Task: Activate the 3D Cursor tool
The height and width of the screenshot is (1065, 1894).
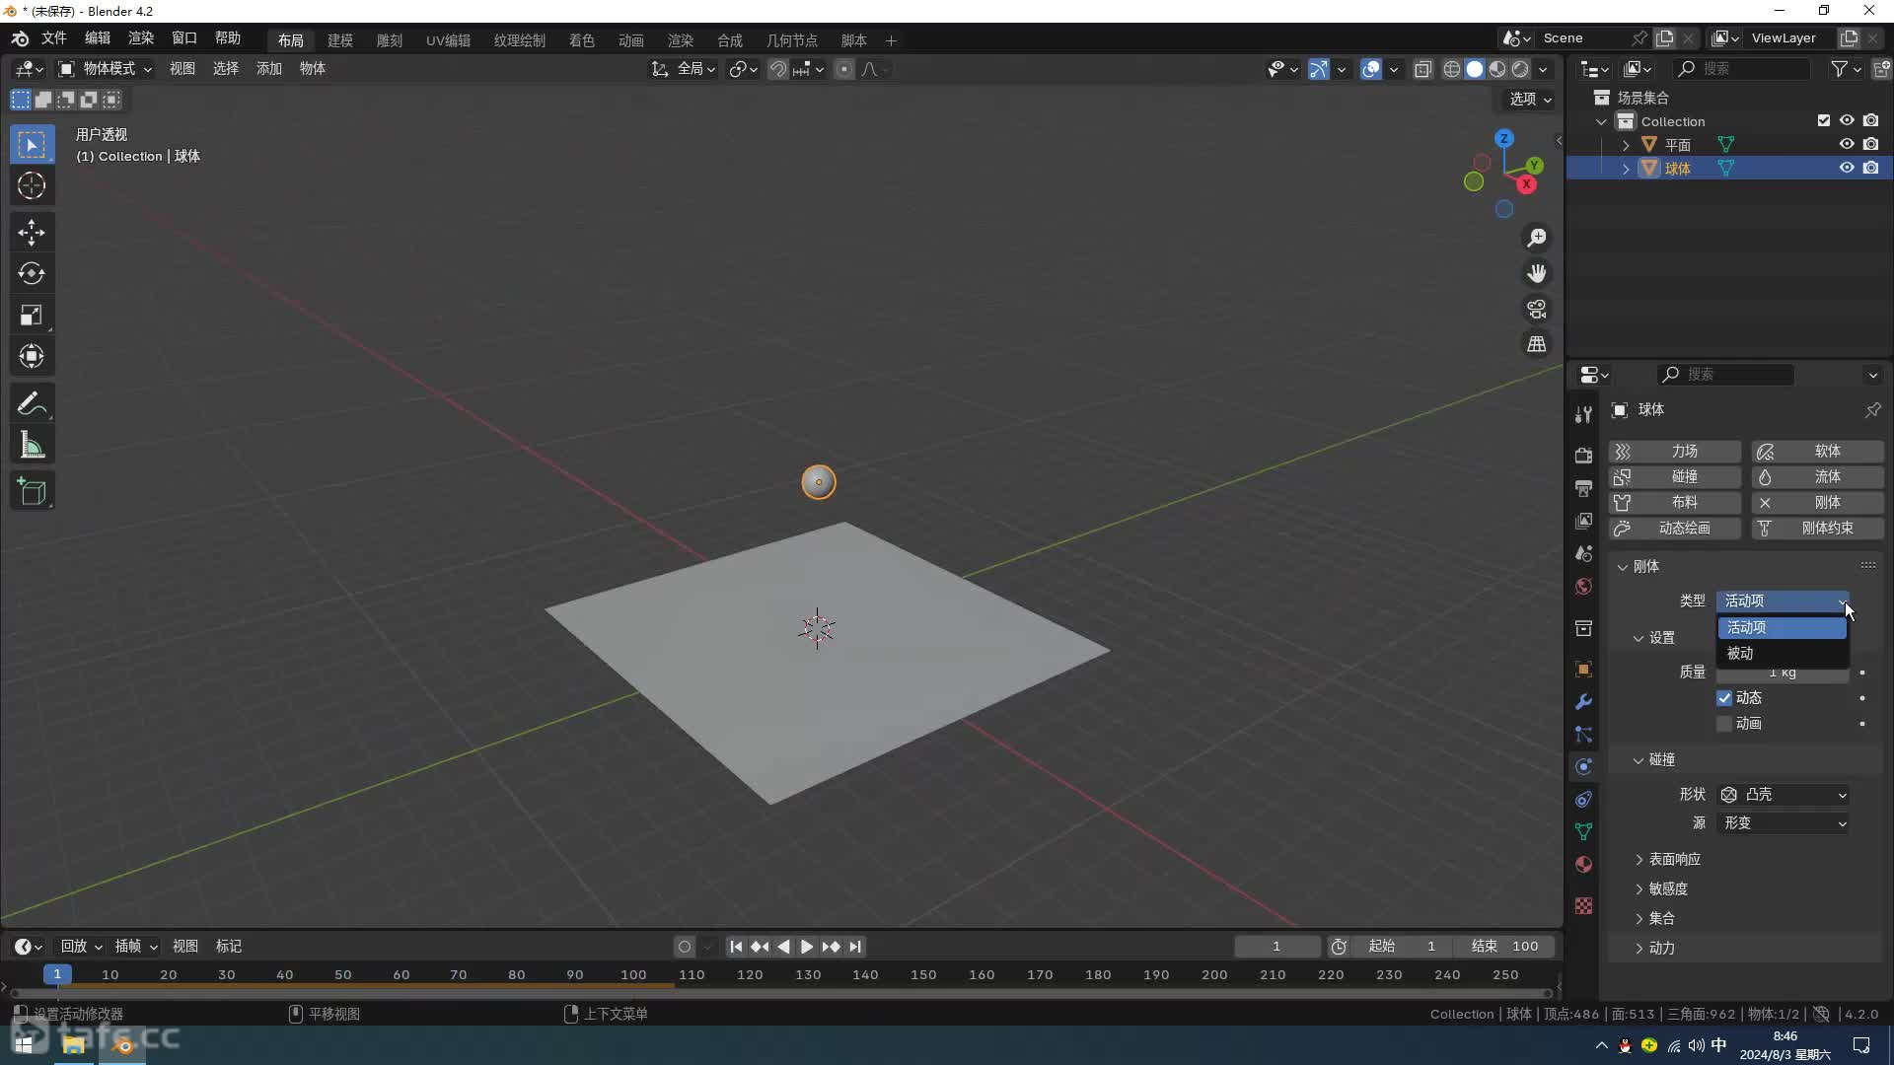Action: pyautogui.click(x=32, y=185)
